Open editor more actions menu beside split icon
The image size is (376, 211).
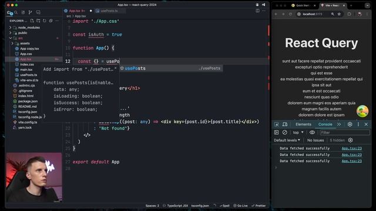pyautogui.click(x=264, y=11)
